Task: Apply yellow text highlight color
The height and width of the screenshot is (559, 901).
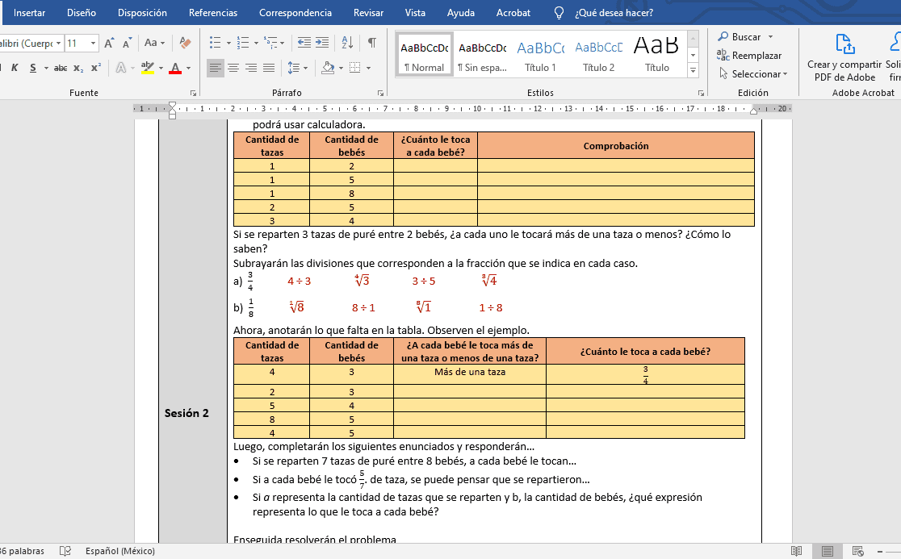Action: [147, 68]
